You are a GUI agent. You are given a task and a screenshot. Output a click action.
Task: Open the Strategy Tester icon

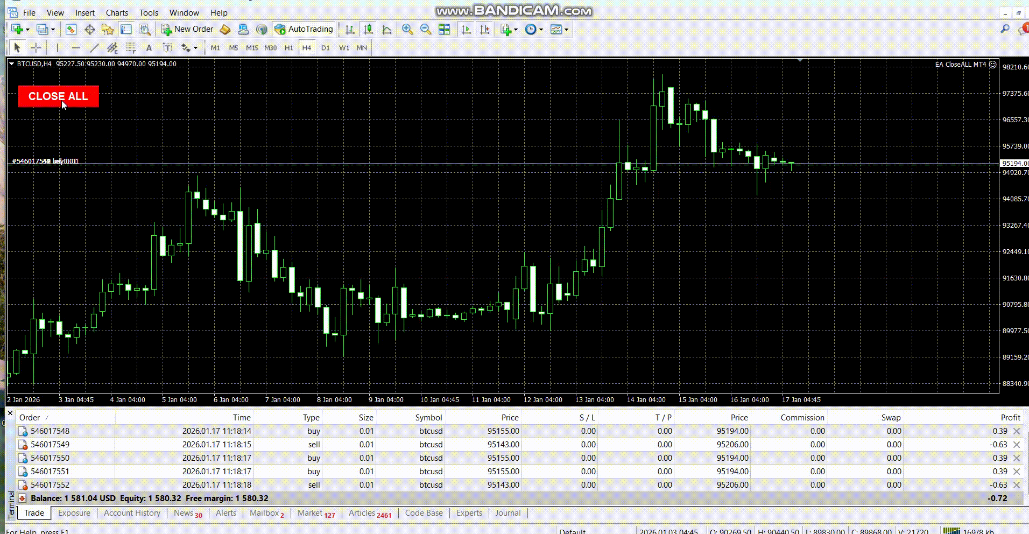pyautogui.click(x=145, y=29)
